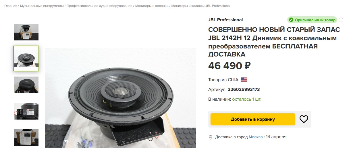View fourth thumbnail with terminal close-up
Screen dimensions: 351x166
point(26,111)
